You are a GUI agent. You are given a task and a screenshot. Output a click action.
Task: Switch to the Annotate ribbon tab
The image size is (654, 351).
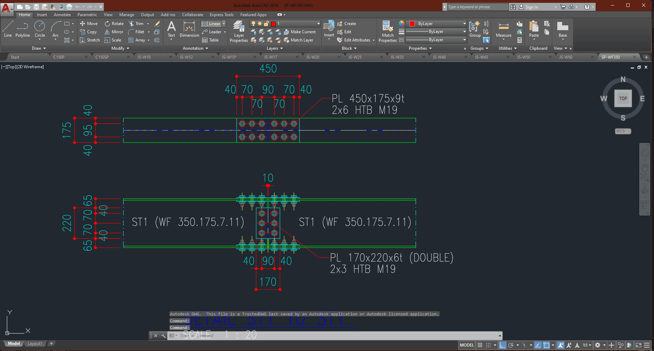[x=62, y=15]
